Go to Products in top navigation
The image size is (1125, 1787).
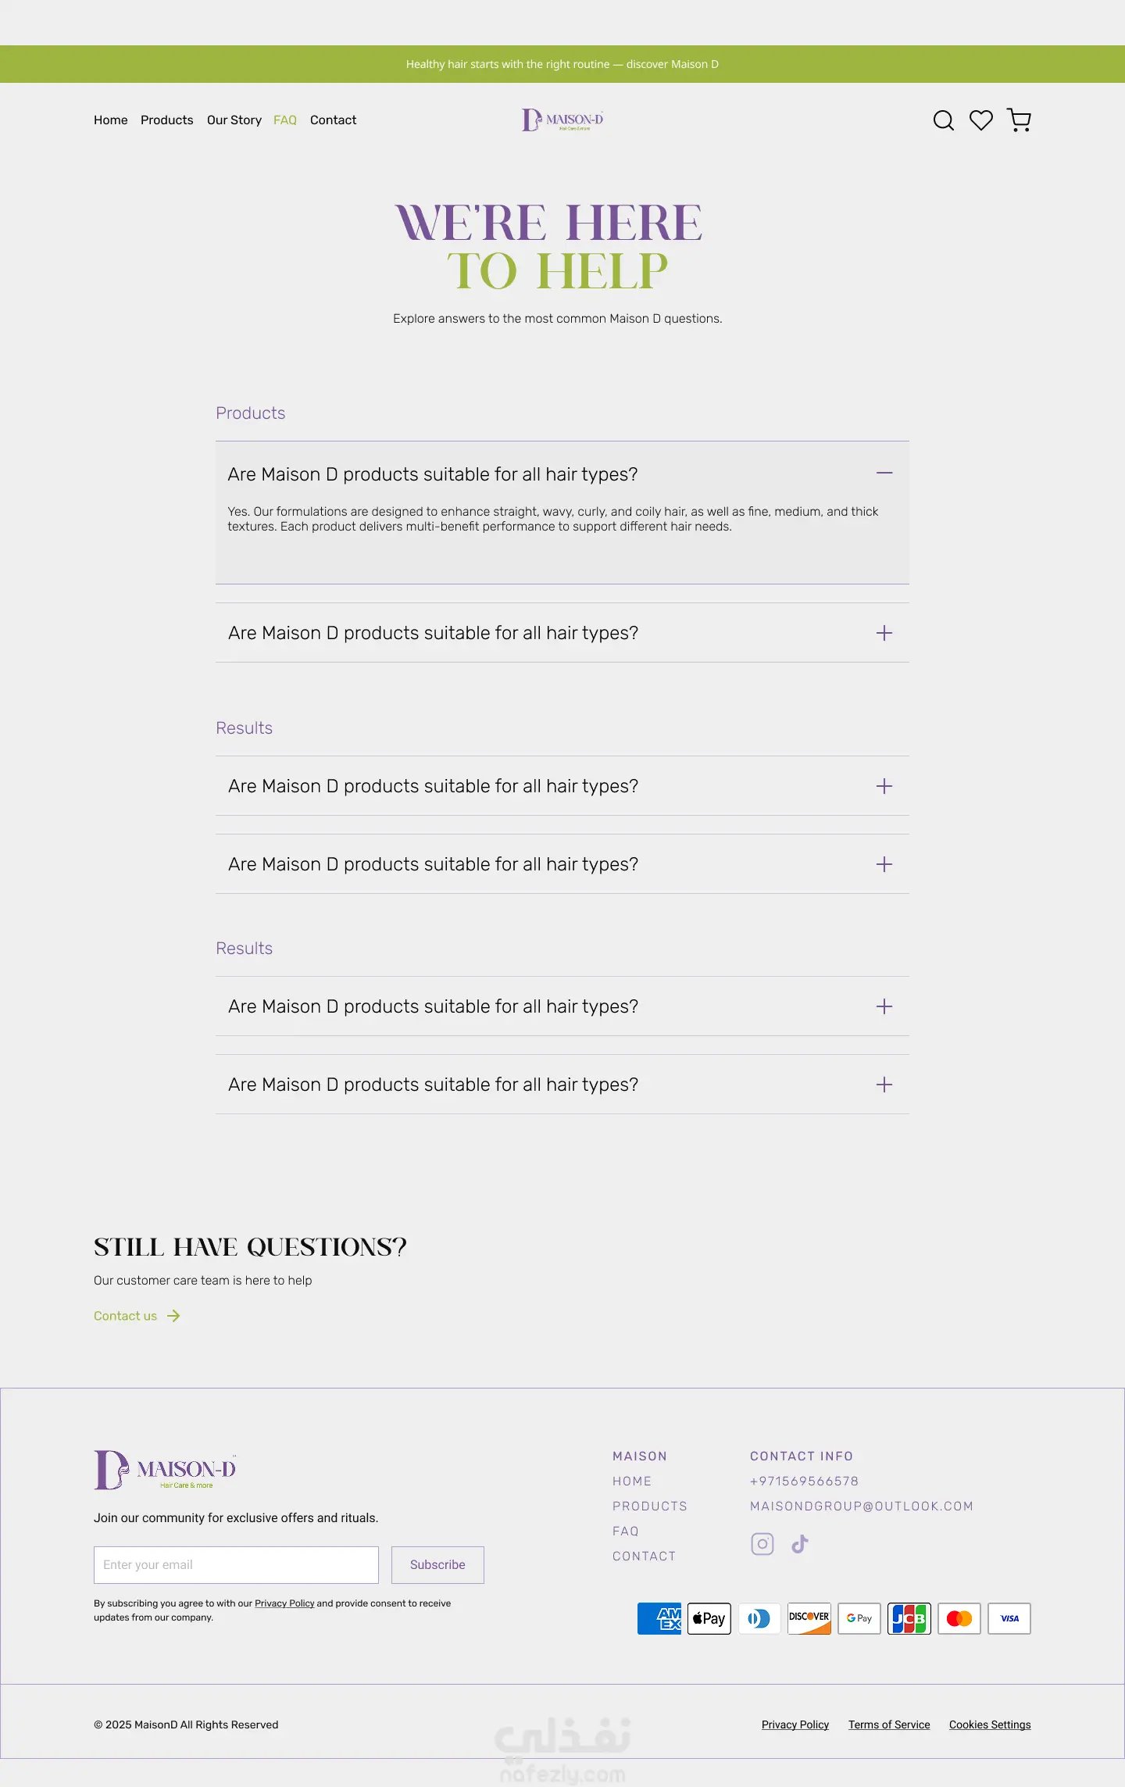point(167,120)
